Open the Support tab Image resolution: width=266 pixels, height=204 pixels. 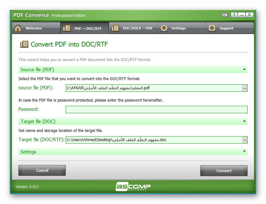230,28
